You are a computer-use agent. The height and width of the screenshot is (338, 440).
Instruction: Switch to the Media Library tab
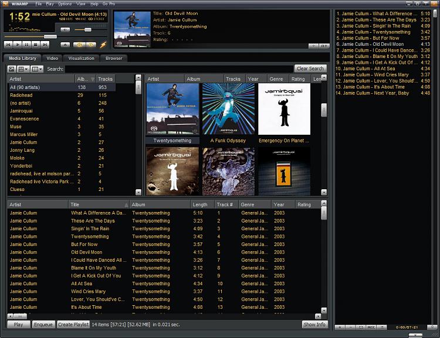(22, 59)
